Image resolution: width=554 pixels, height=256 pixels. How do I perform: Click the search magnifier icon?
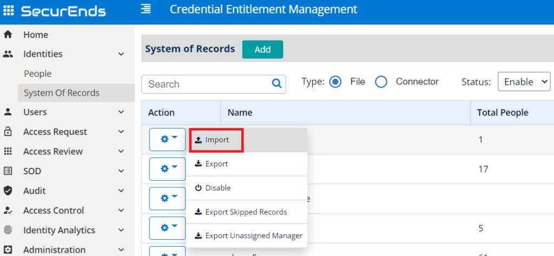(x=276, y=83)
